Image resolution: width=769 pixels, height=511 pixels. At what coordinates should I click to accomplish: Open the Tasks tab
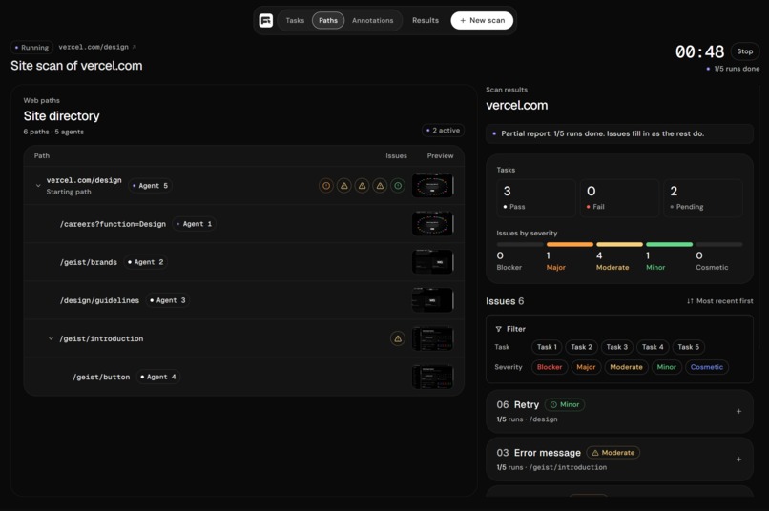tap(295, 21)
